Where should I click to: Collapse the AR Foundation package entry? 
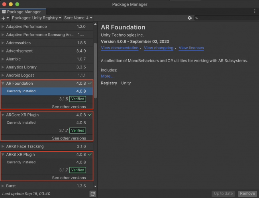(x=3, y=83)
